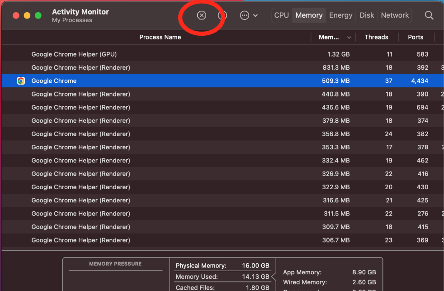Click the thread count 21 cell
Screen dimensions: 444x291
click(x=389, y=200)
